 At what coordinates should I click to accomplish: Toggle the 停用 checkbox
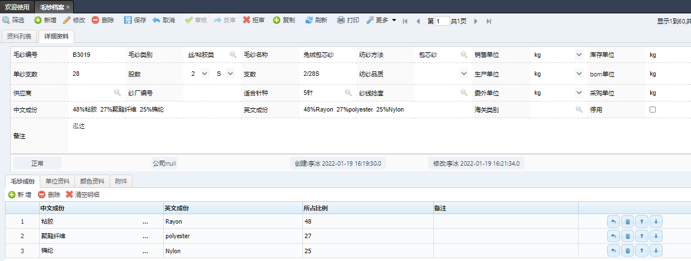[652, 110]
